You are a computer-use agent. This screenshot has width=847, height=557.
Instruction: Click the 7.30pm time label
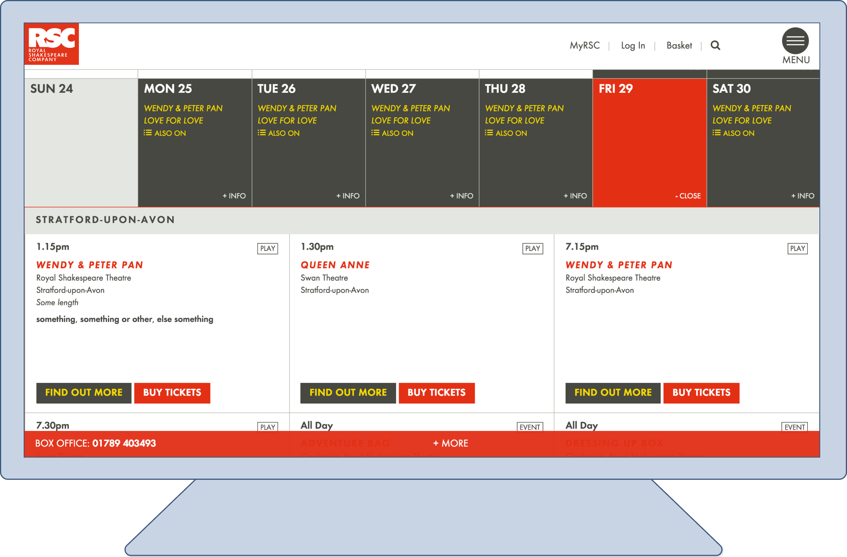(x=53, y=426)
